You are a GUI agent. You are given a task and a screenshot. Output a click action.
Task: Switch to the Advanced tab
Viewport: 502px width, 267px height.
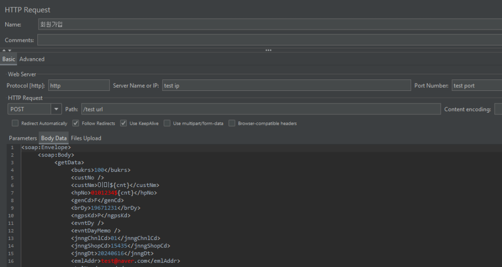[x=32, y=59]
